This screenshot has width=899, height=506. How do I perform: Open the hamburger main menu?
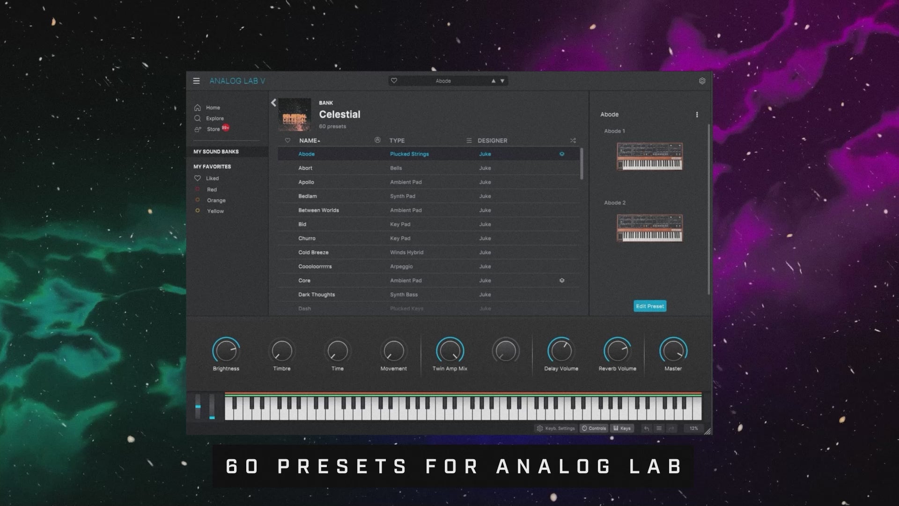pyautogui.click(x=196, y=81)
